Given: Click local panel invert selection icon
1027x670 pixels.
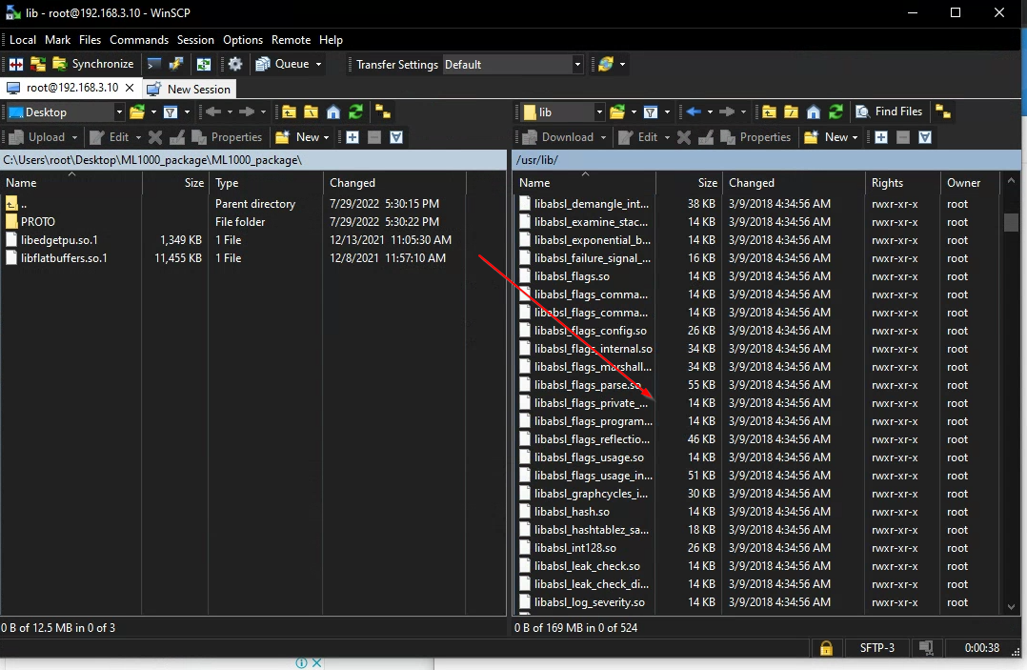Looking at the screenshot, I should pyautogui.click(x=396, y=137).
